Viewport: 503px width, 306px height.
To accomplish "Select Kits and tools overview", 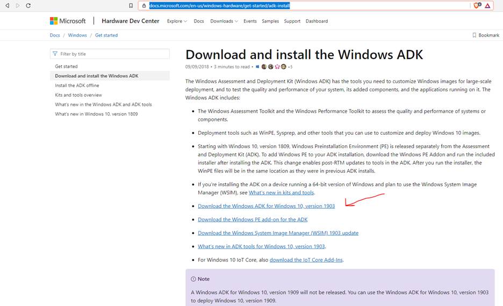I will (78, 95).
